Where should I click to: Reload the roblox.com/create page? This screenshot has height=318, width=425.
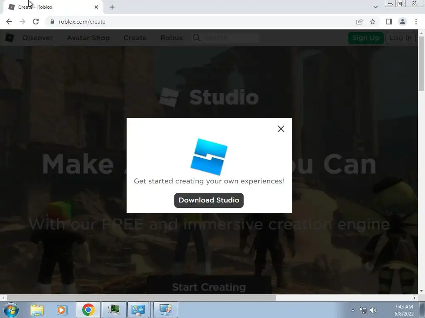[36, 22]
